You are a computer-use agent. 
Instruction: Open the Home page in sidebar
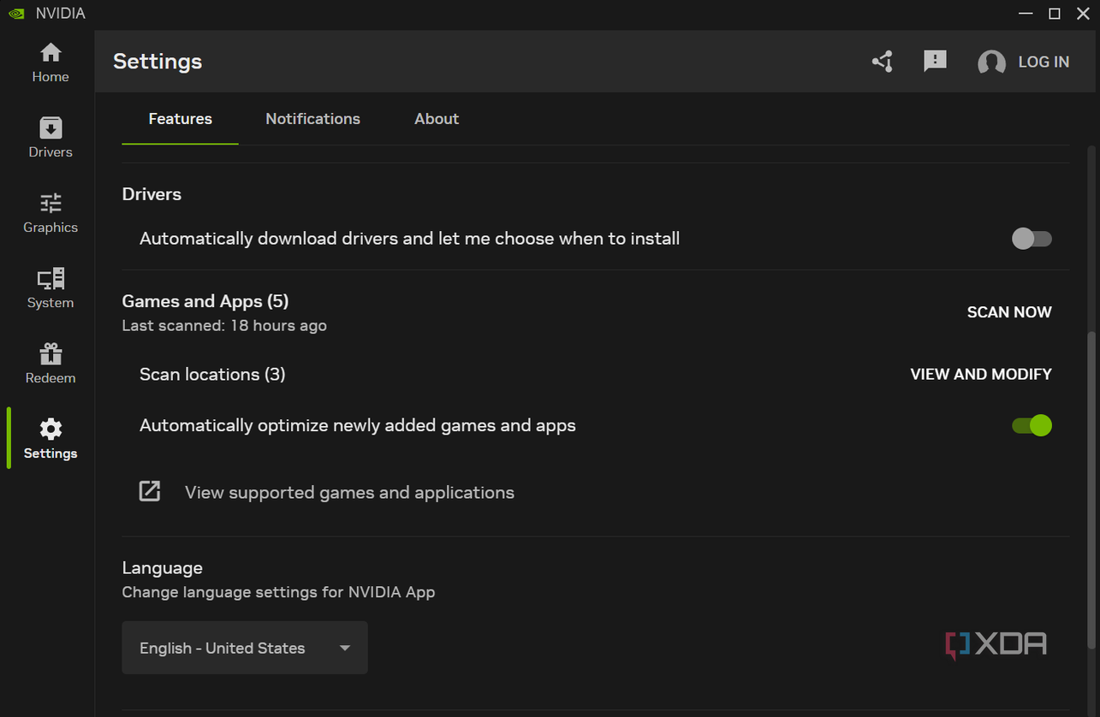[x=51, y=63]
